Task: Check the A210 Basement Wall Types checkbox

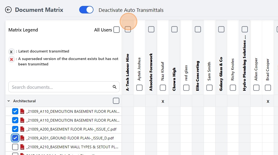Action: [15, 147]
